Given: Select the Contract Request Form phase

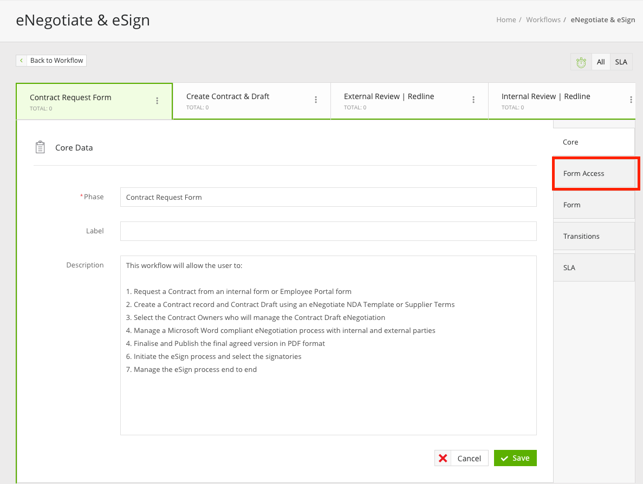Looking at the screenshot, I should coord(94,102).
